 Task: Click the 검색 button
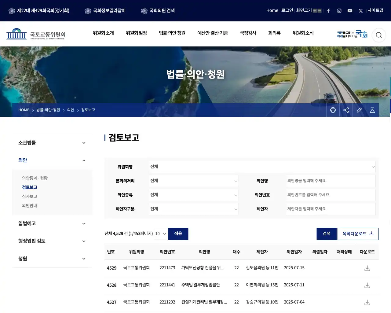327,234
